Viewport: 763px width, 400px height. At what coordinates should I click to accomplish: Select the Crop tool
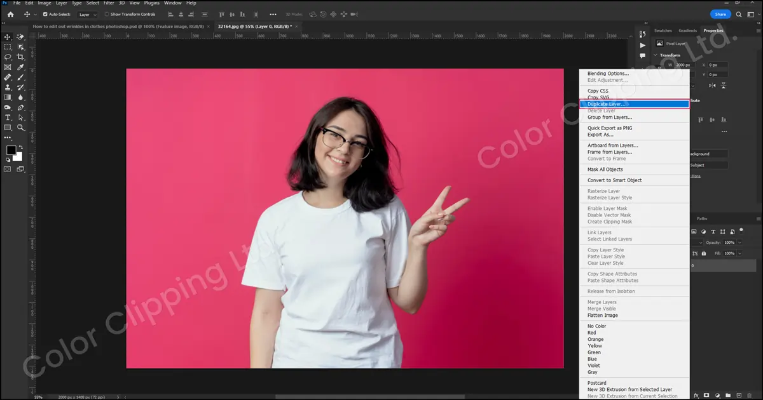coord(21,57)
